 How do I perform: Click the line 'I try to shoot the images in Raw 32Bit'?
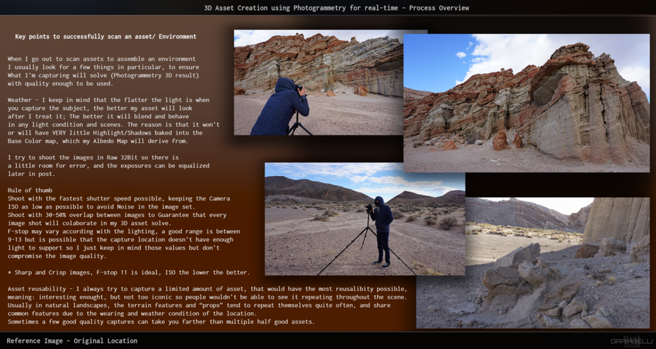[93, 157]
